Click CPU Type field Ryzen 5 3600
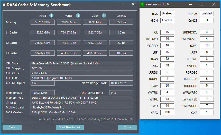 [82, 63]
